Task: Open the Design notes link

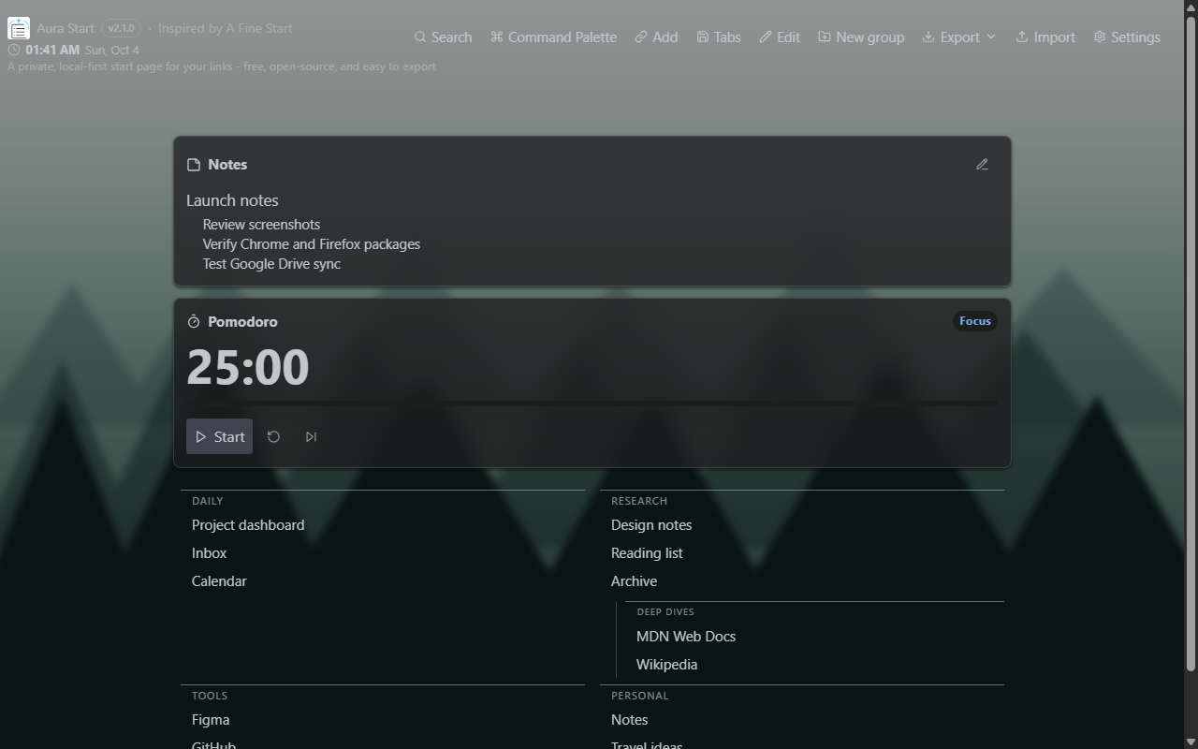Action: (x=651, y=525)
